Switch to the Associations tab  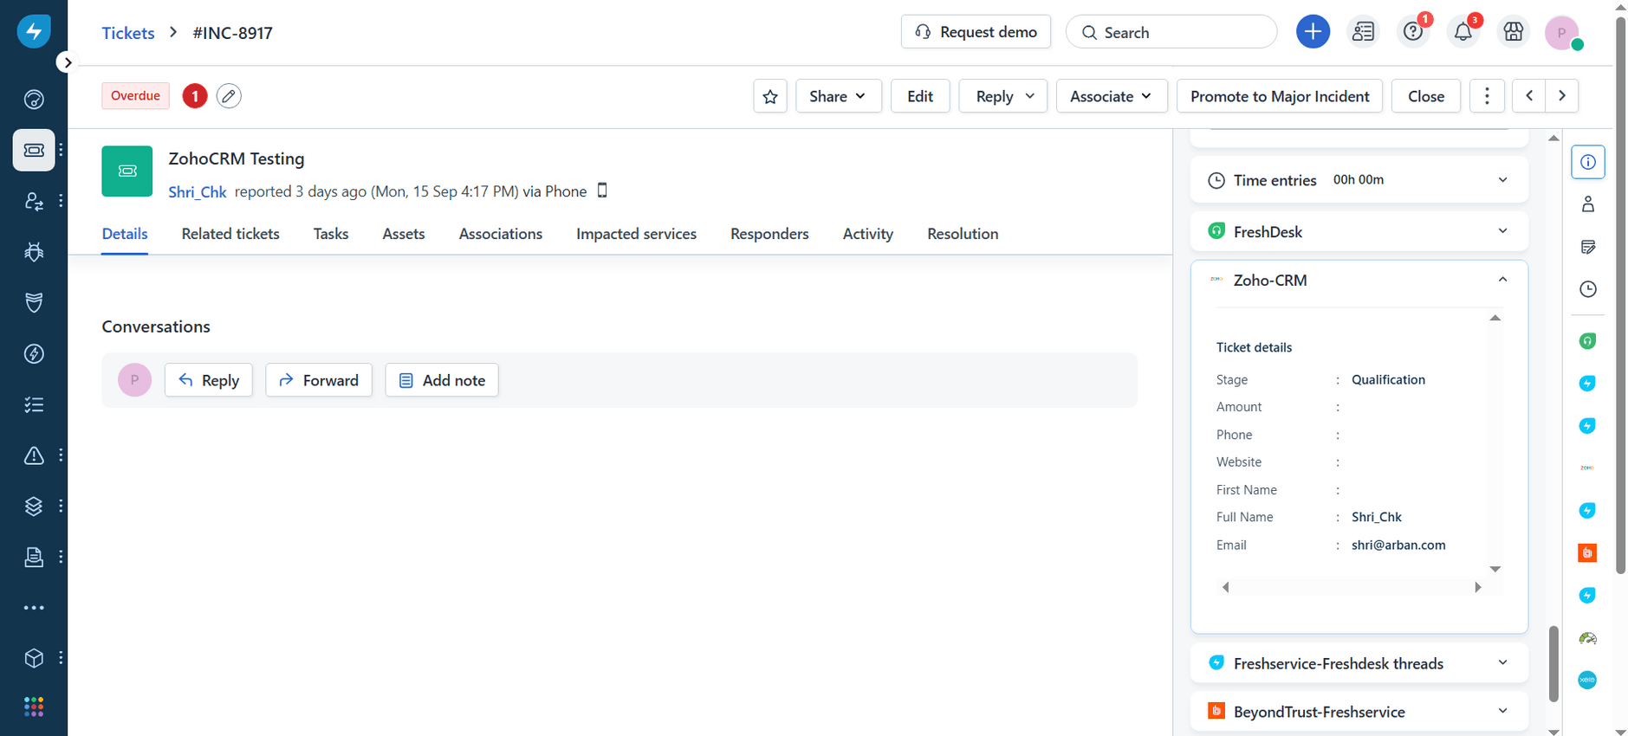click(501, 234)
